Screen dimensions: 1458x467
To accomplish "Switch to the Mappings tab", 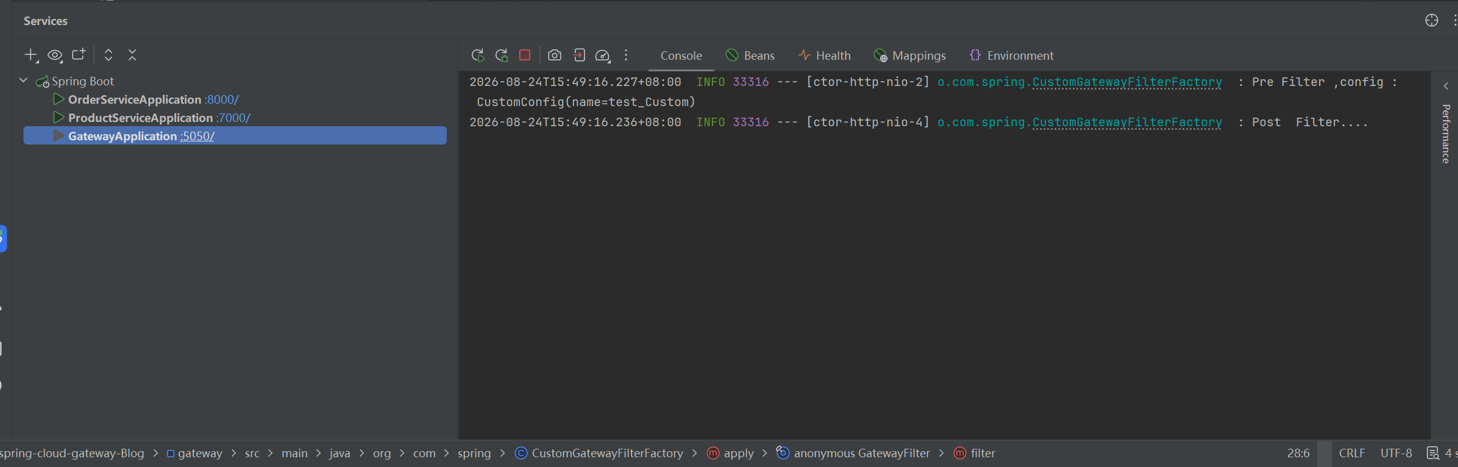I will click(x=910, y=55).
